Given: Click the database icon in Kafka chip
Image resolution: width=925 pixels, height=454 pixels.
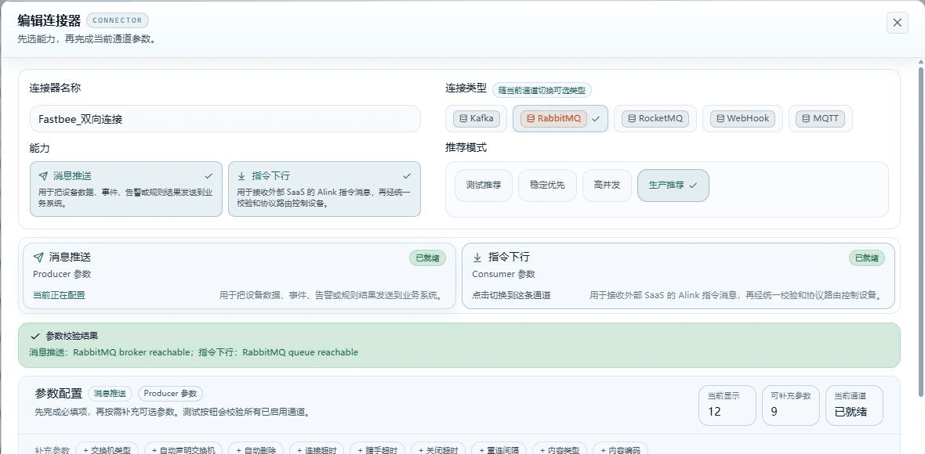Looking at the screenshot, I should point(463,118).
